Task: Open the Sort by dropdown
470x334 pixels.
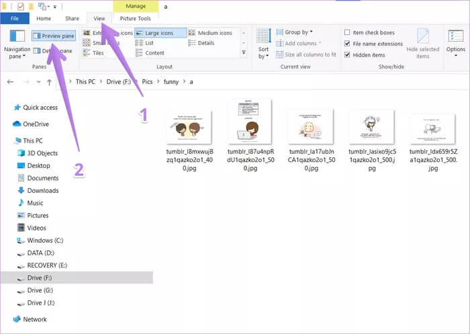Action: click(x=263, y=44)
